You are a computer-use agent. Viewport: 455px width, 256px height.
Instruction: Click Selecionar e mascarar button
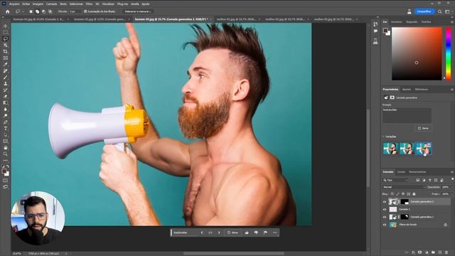click(x=138, y=11)
